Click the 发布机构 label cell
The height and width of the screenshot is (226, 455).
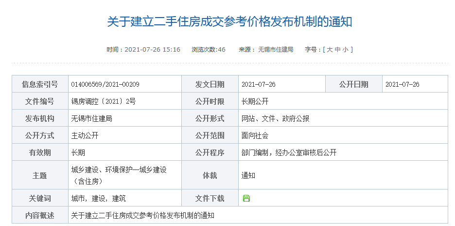(40, 118)
